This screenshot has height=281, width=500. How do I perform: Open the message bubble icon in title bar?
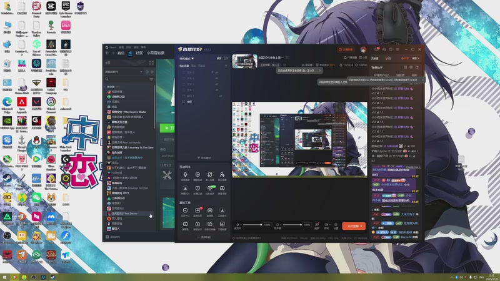(377, 49)
